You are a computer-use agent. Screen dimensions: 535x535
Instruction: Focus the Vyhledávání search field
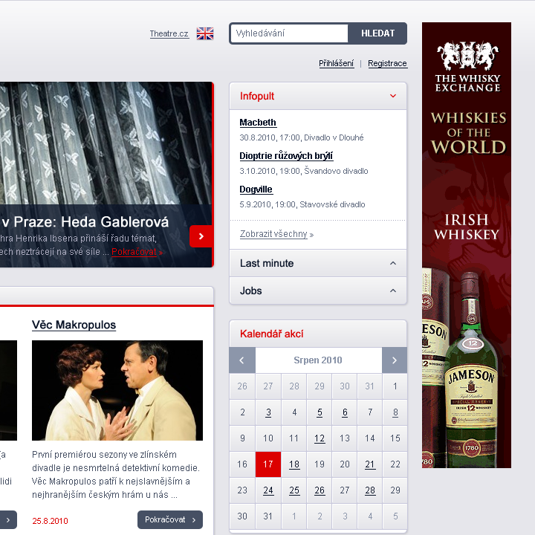(289, 33)
